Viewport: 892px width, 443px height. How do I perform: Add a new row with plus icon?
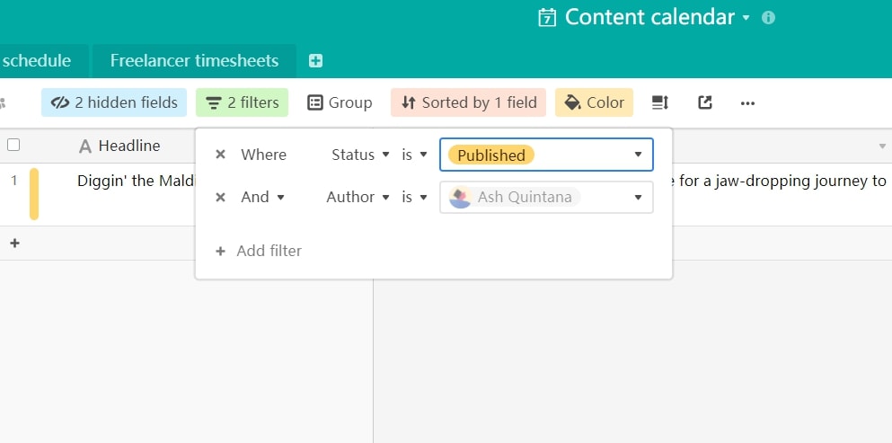(x=14, y=243)
